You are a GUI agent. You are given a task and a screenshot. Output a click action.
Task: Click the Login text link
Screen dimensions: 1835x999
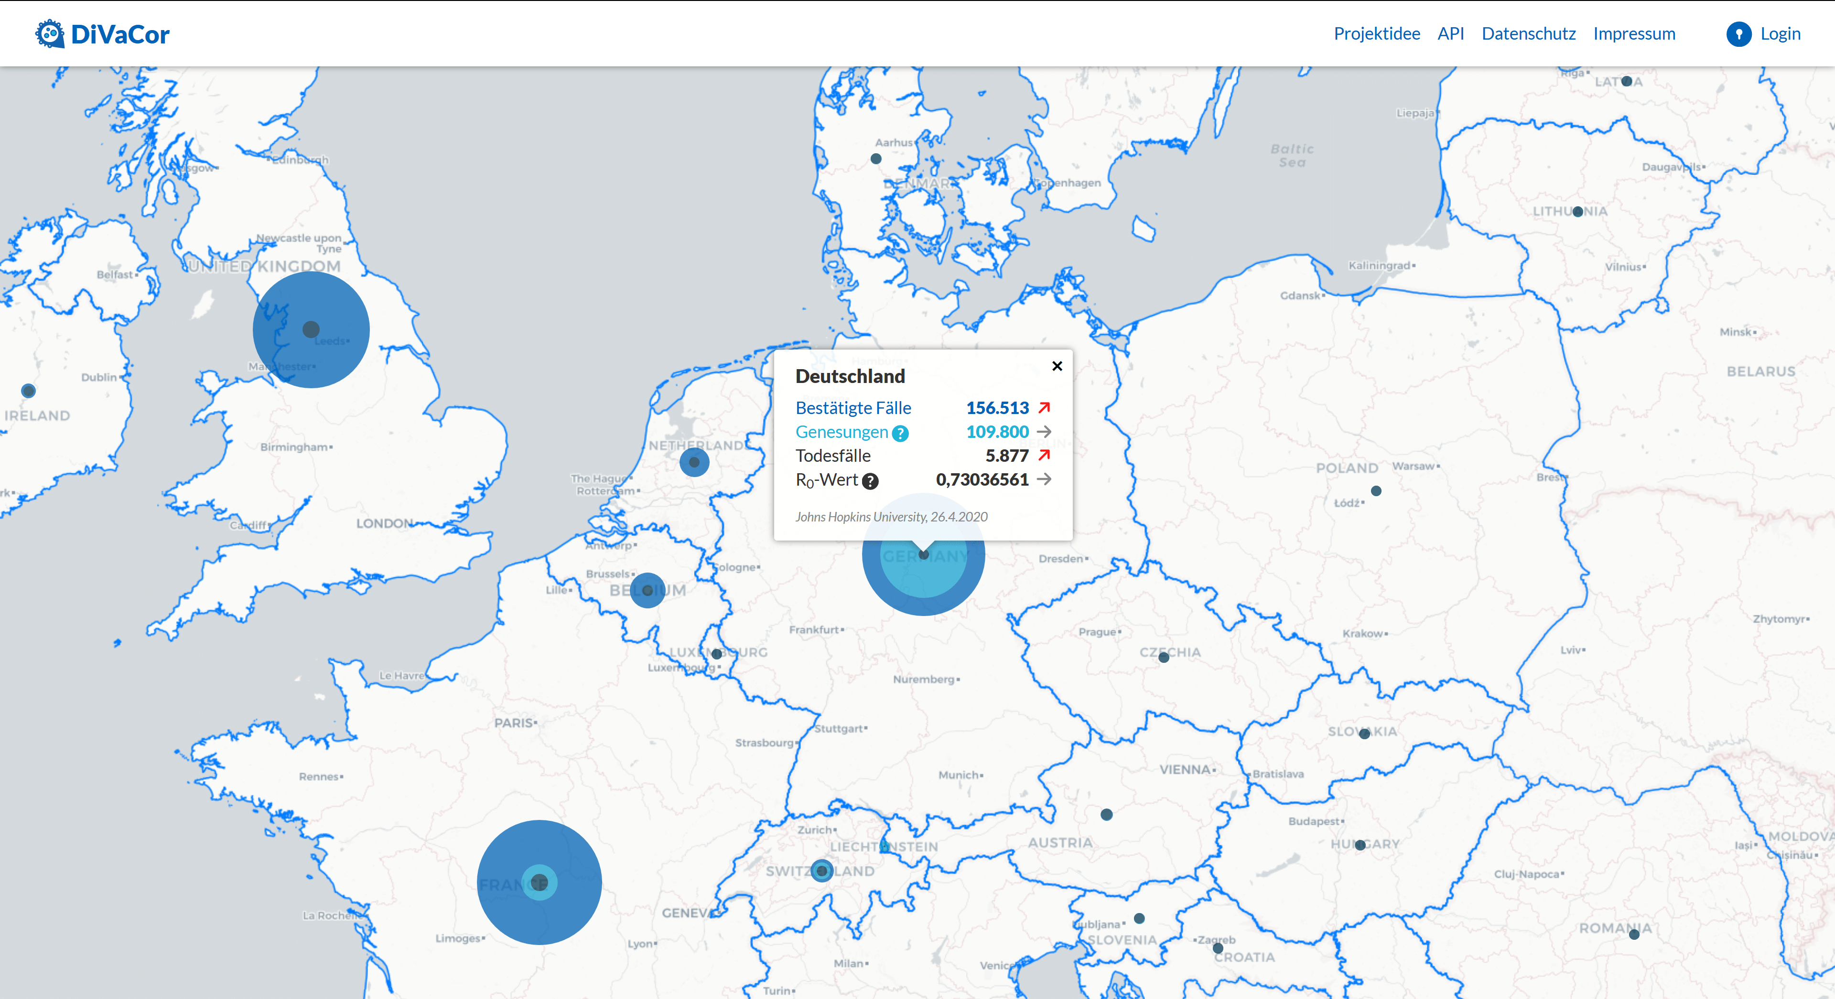click(x=1780, y=34)
